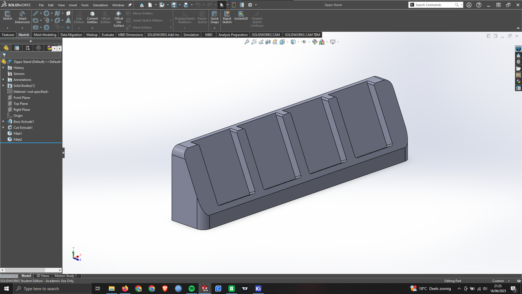Expand the Boss-Extrude1 feature node
The image size is (522, 294).
[x=3, y=122]
